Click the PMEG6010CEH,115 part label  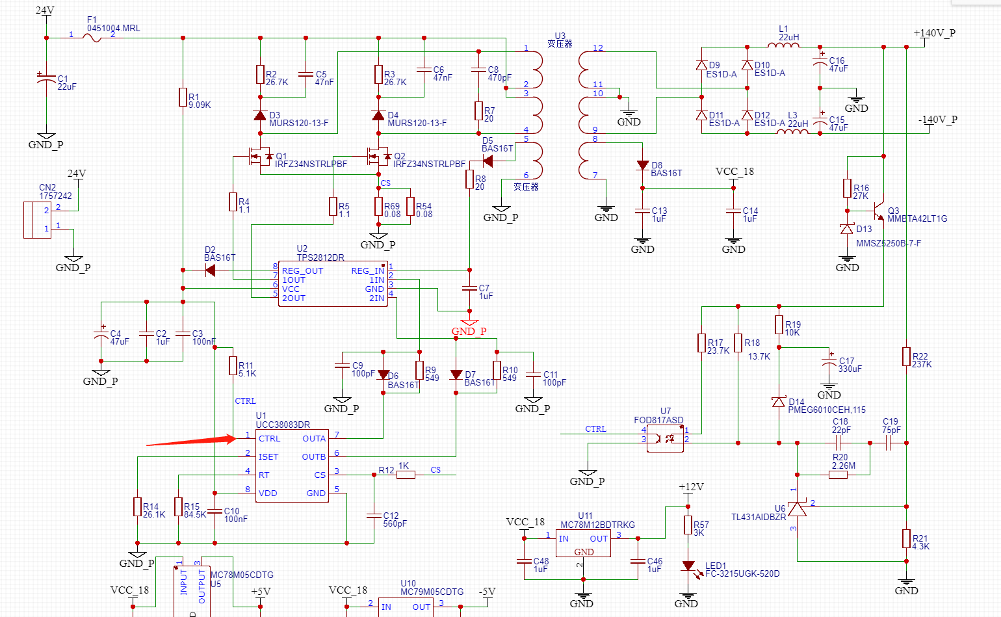[827, 410]
